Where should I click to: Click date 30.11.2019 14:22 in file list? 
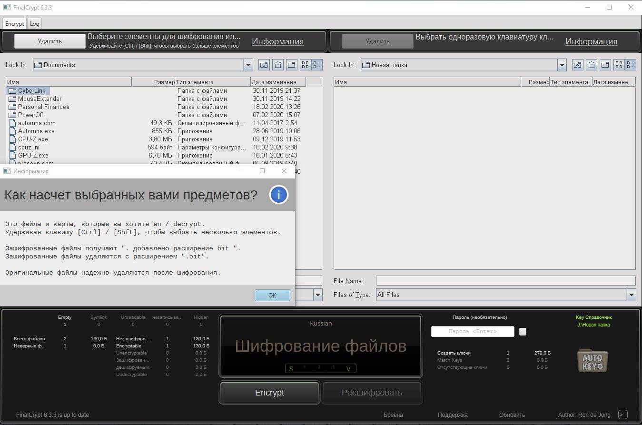coord(277,99)
